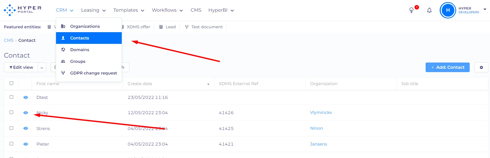
Task: Click the Test document branch icon
Action: [x=187, y=27]
